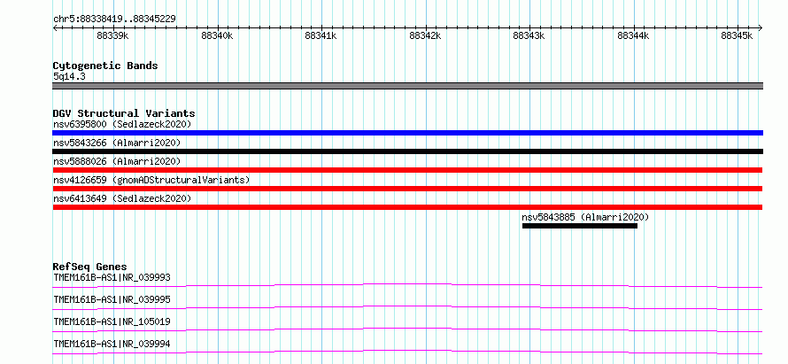Click the 5q14.3 band label

pyautogui.click(x=69, y=76)
